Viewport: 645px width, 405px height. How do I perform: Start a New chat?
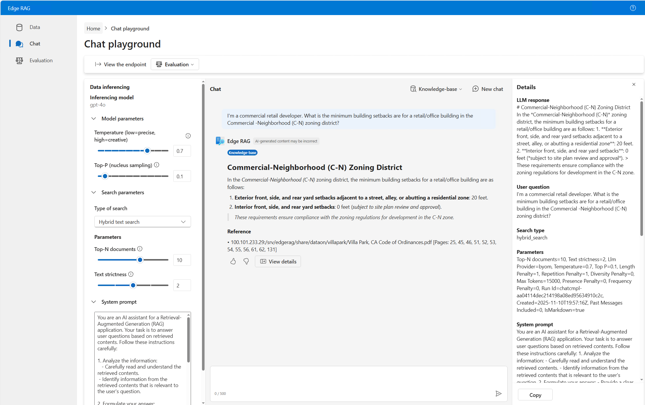[488, 89]
